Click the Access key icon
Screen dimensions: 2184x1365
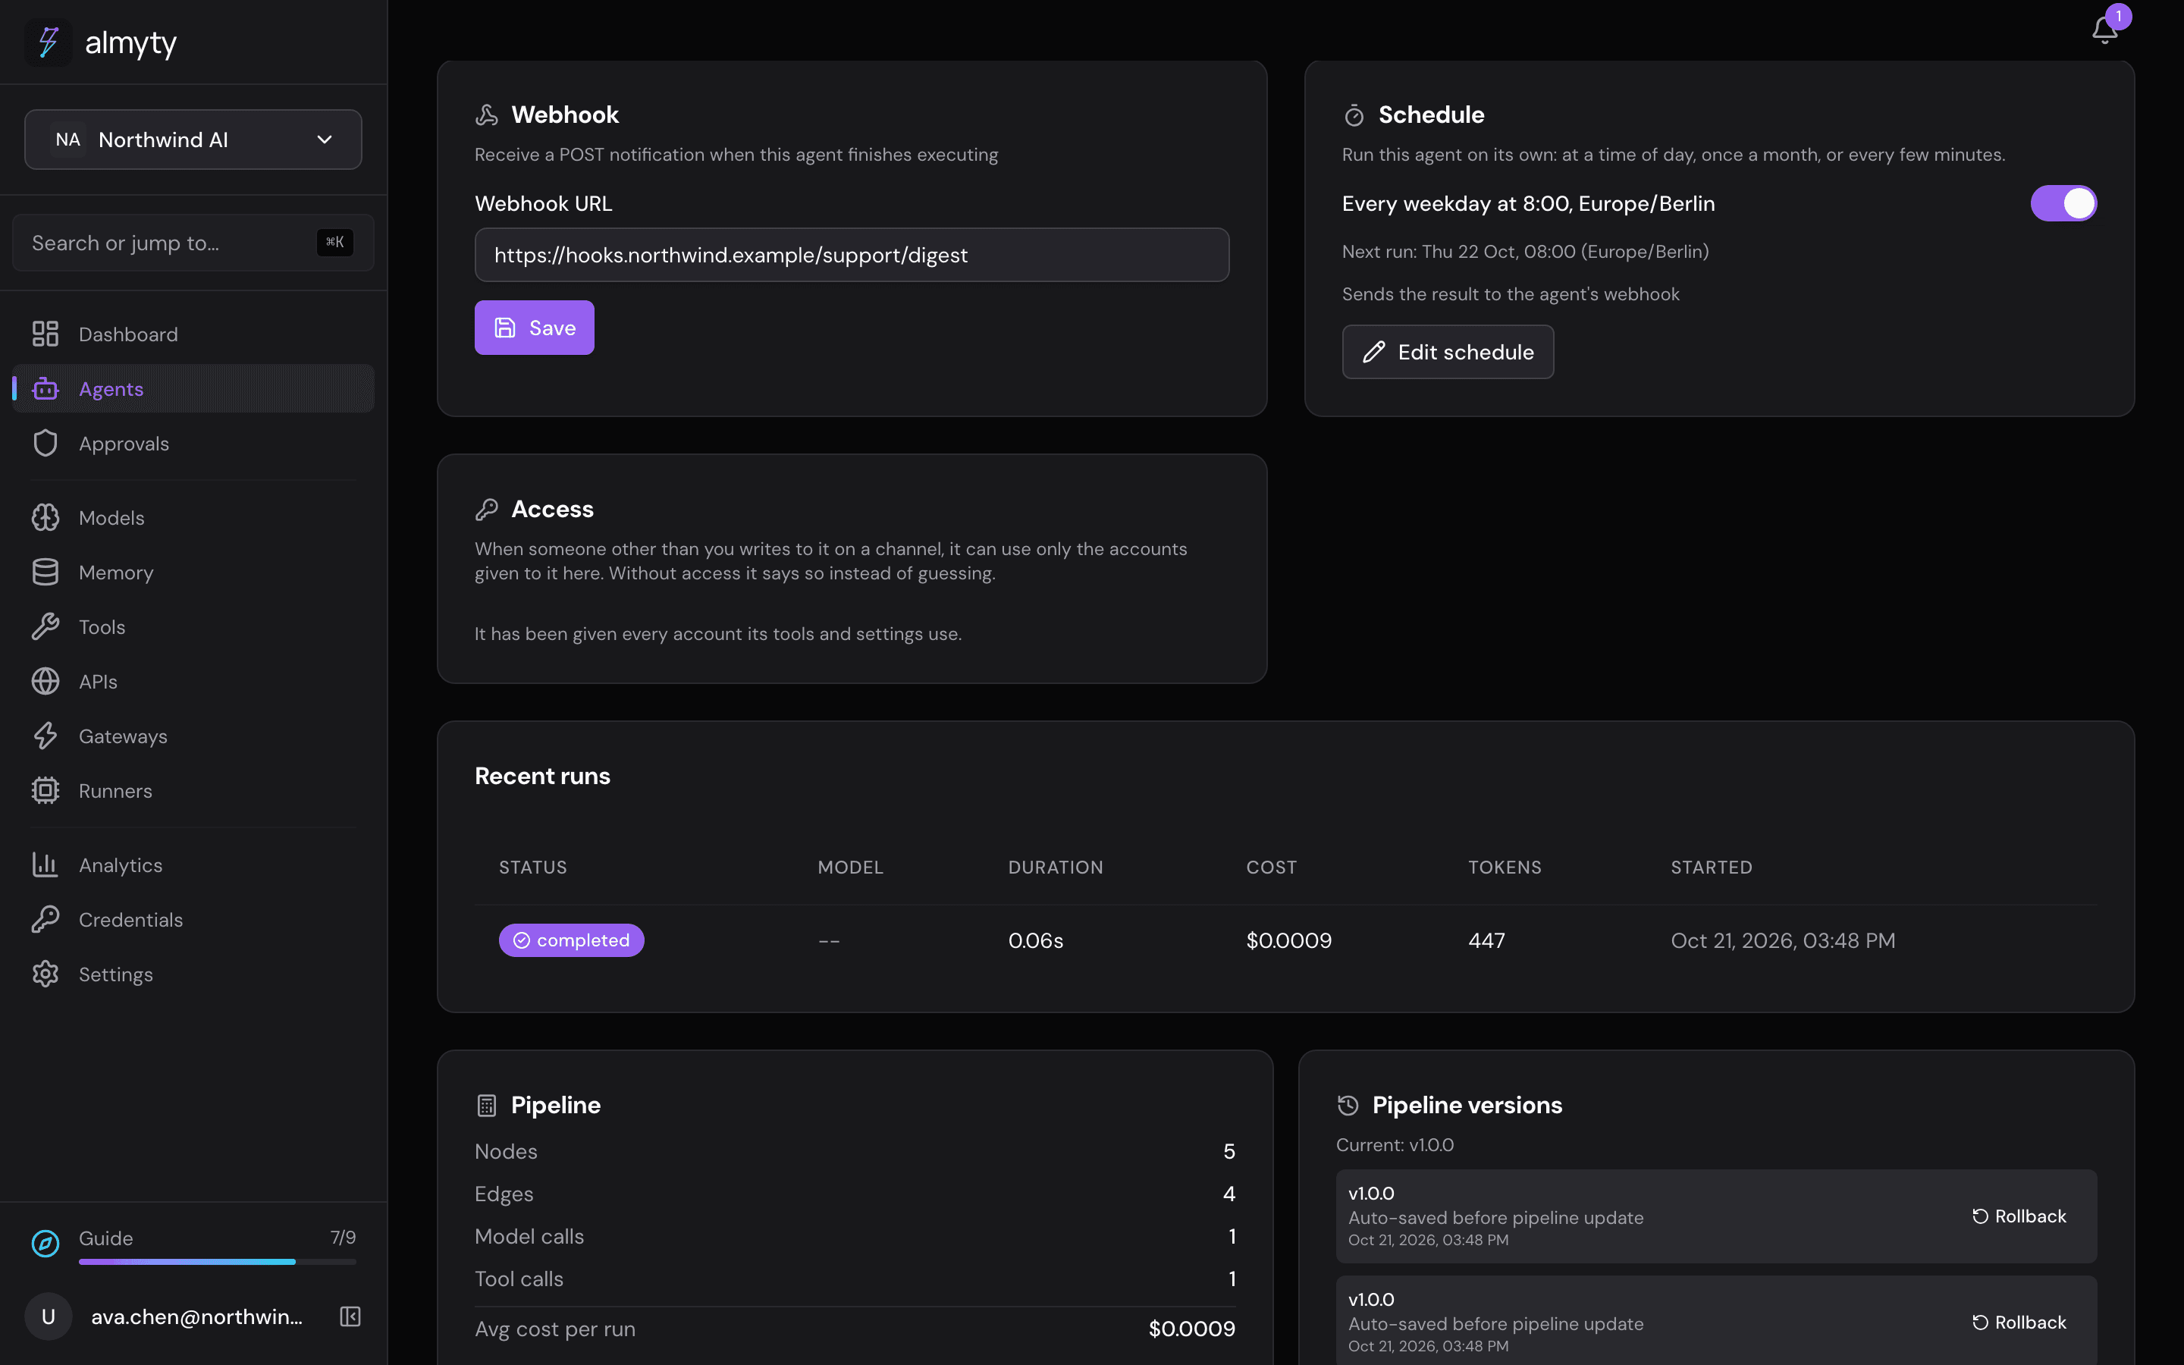(x=486, y=509)
